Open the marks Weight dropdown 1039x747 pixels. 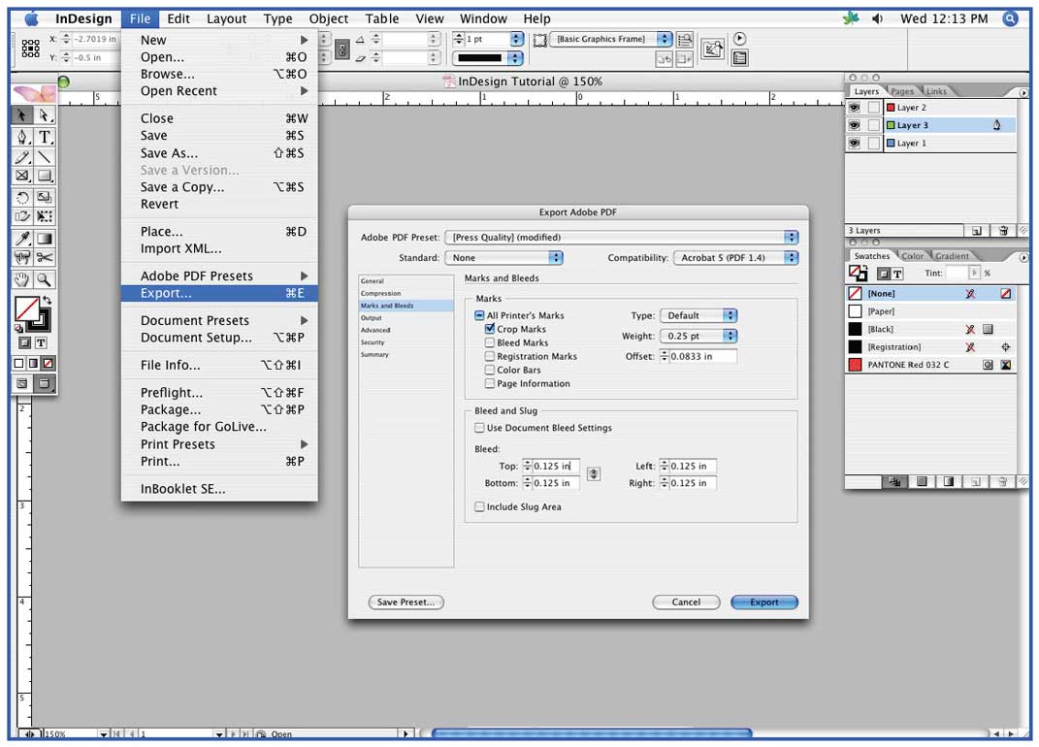(x=698, y=336)
